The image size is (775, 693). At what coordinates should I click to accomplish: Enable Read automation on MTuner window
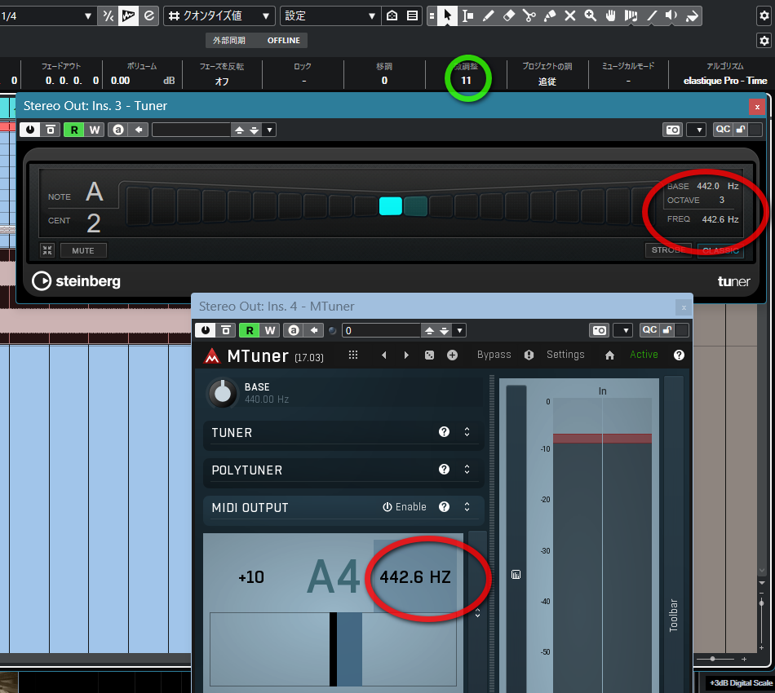point(249,330)
